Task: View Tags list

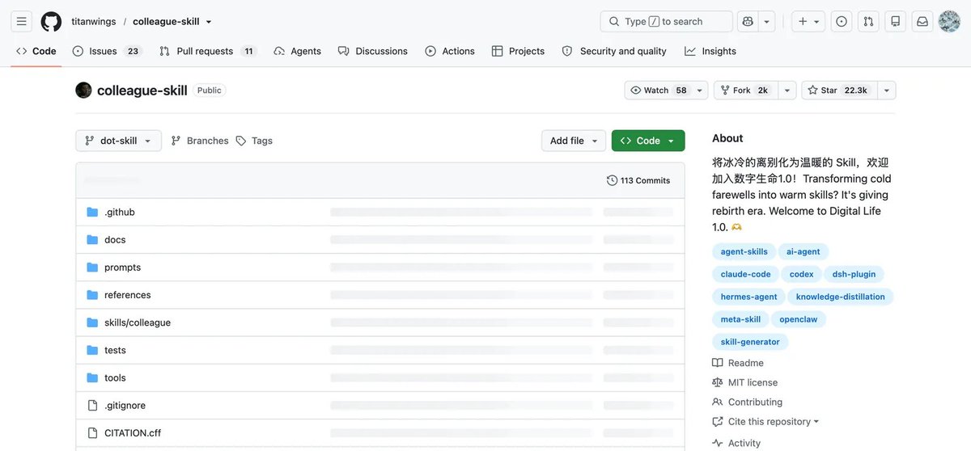Action: pyautogui.click(x=254, y=141)
